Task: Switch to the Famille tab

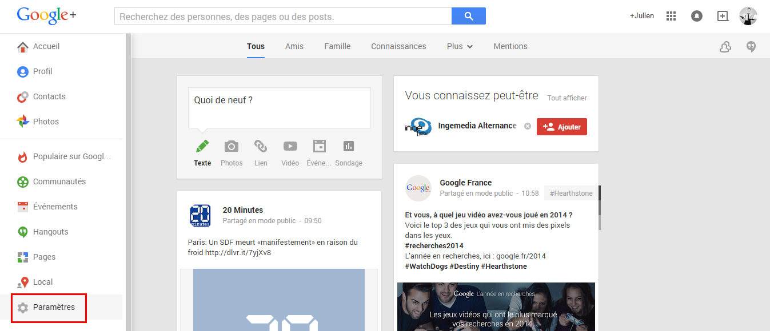Action: click(x=337, y=46)
